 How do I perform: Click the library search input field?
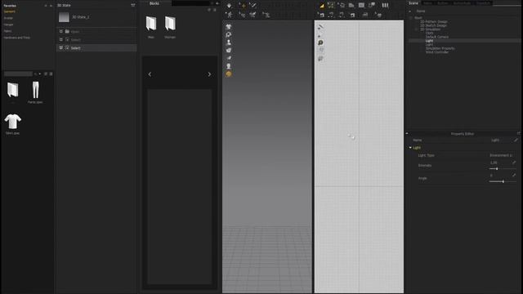point(18,73)
